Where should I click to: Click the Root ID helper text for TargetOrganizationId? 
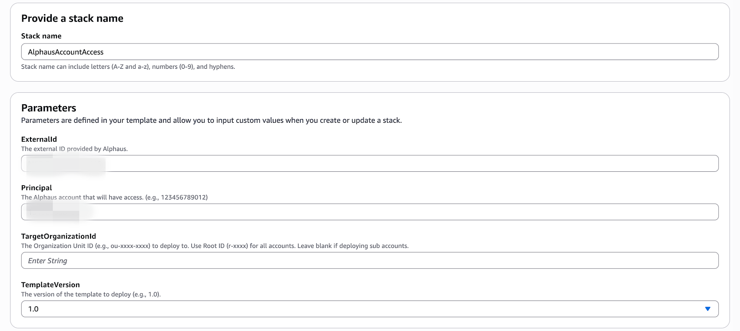[x=215, y=246]
